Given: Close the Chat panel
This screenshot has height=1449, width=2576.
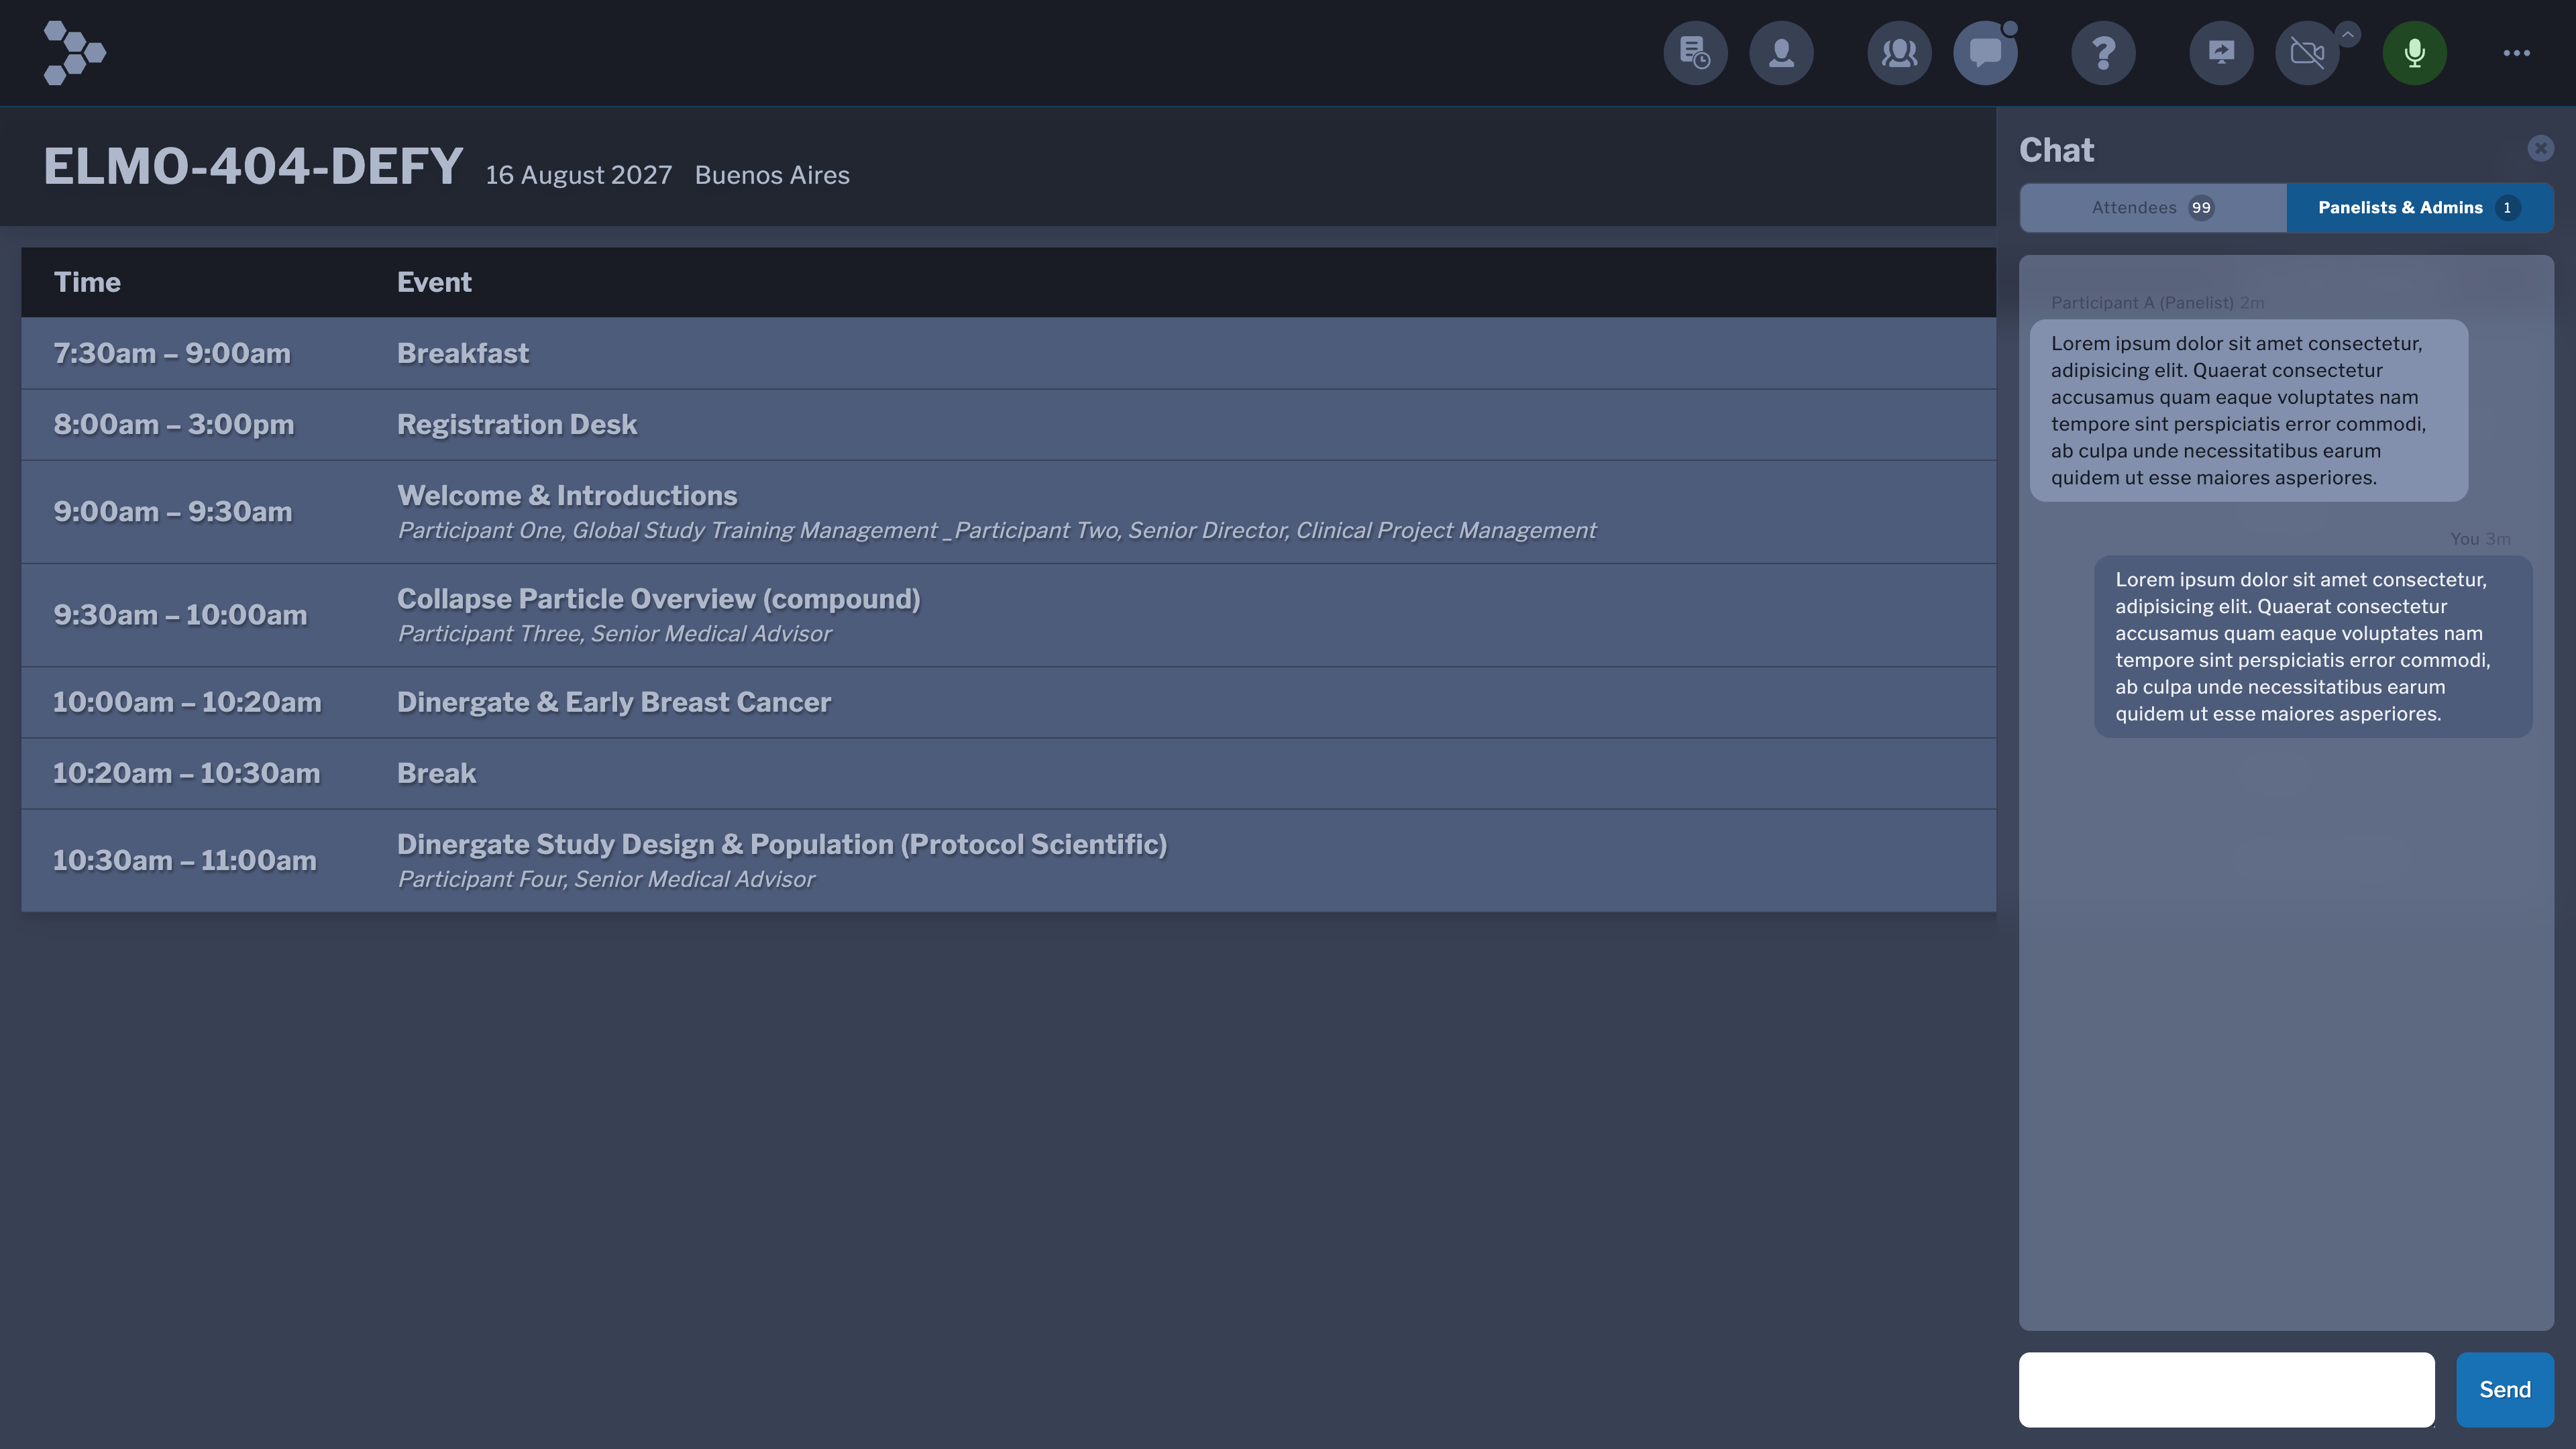Looking at the screenshot, I should point(2540,149).
